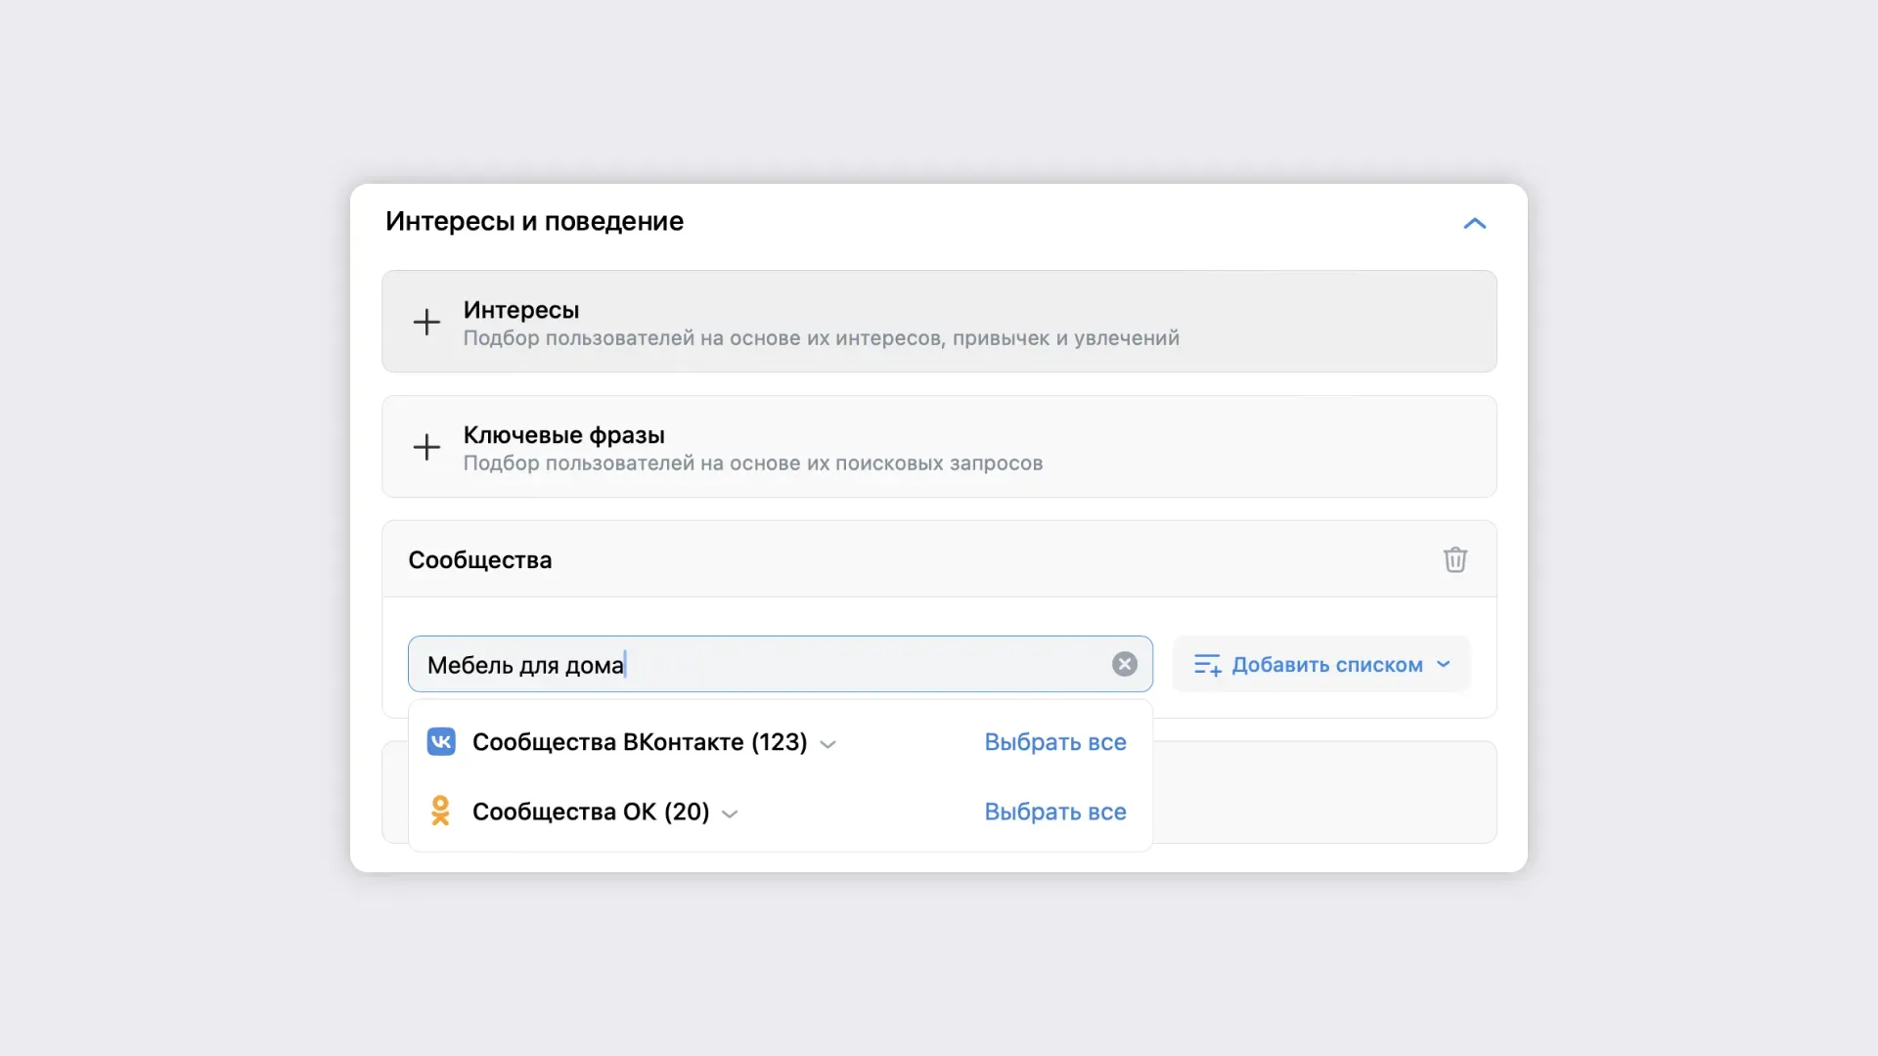Click the VK logo icon
Image resolution: width=1878 pixels, height=1056 pixels.
click(x=441, y=742)
